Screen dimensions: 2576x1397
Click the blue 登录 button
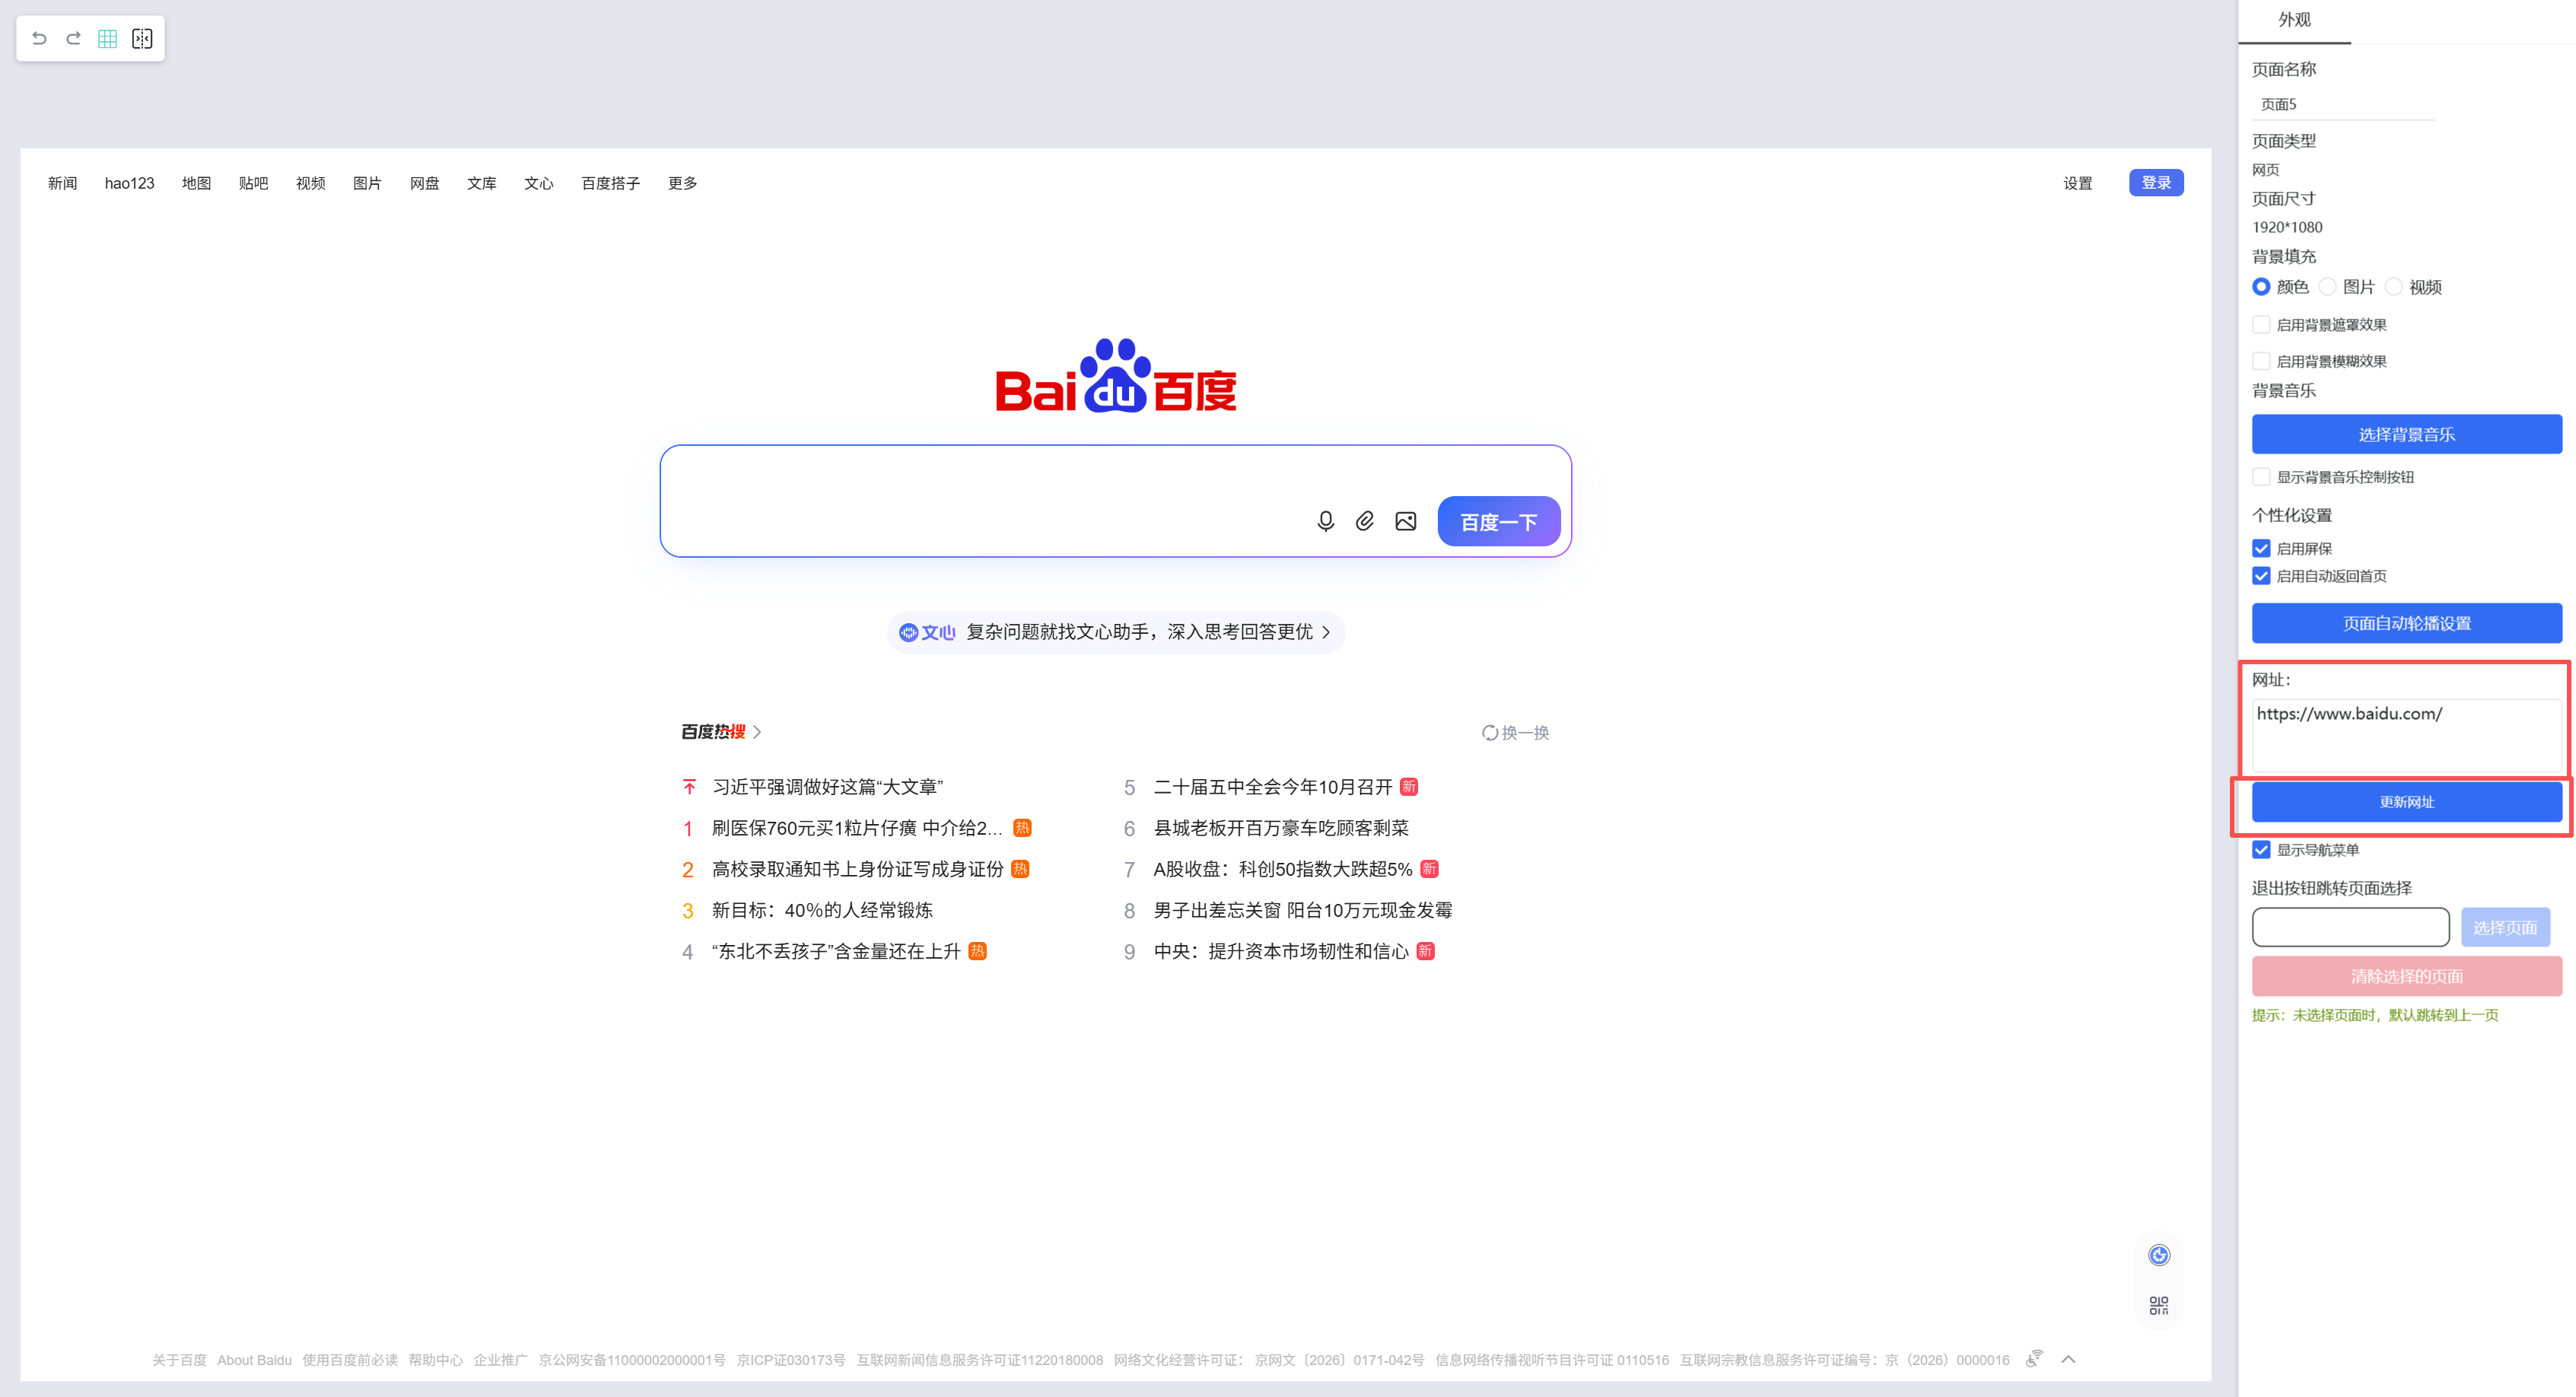click(x=2156, y=182)
